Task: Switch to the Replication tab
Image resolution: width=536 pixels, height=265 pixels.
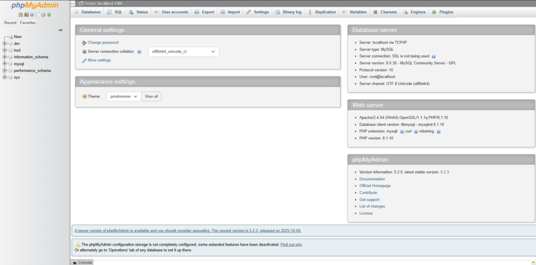Action: (322, 12)
